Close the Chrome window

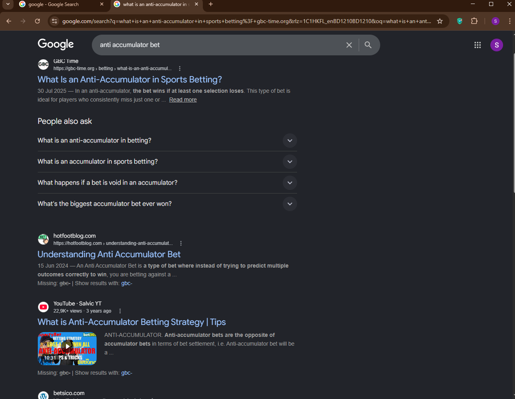[x=509, y=4]
